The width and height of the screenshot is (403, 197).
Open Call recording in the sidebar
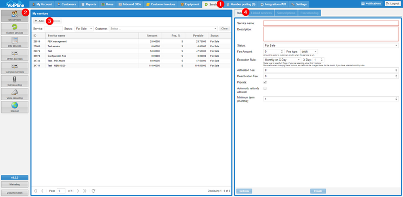tap(15, 81)
